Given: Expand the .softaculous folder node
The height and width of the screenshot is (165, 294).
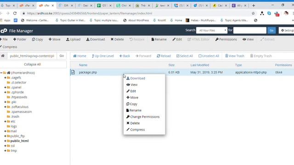Looking at the screenshot, I should coord(5,107).
